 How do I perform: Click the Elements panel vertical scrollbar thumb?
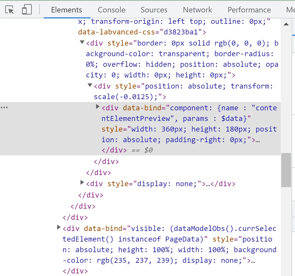(286, 170)
